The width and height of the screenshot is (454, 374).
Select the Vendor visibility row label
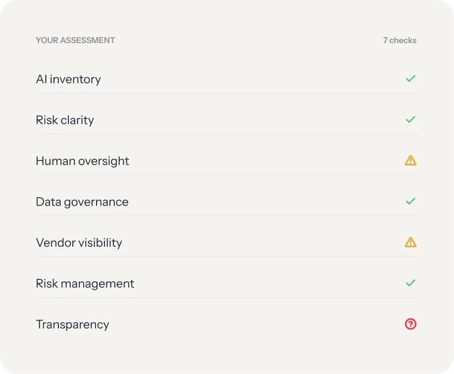[x=79, y=243]
